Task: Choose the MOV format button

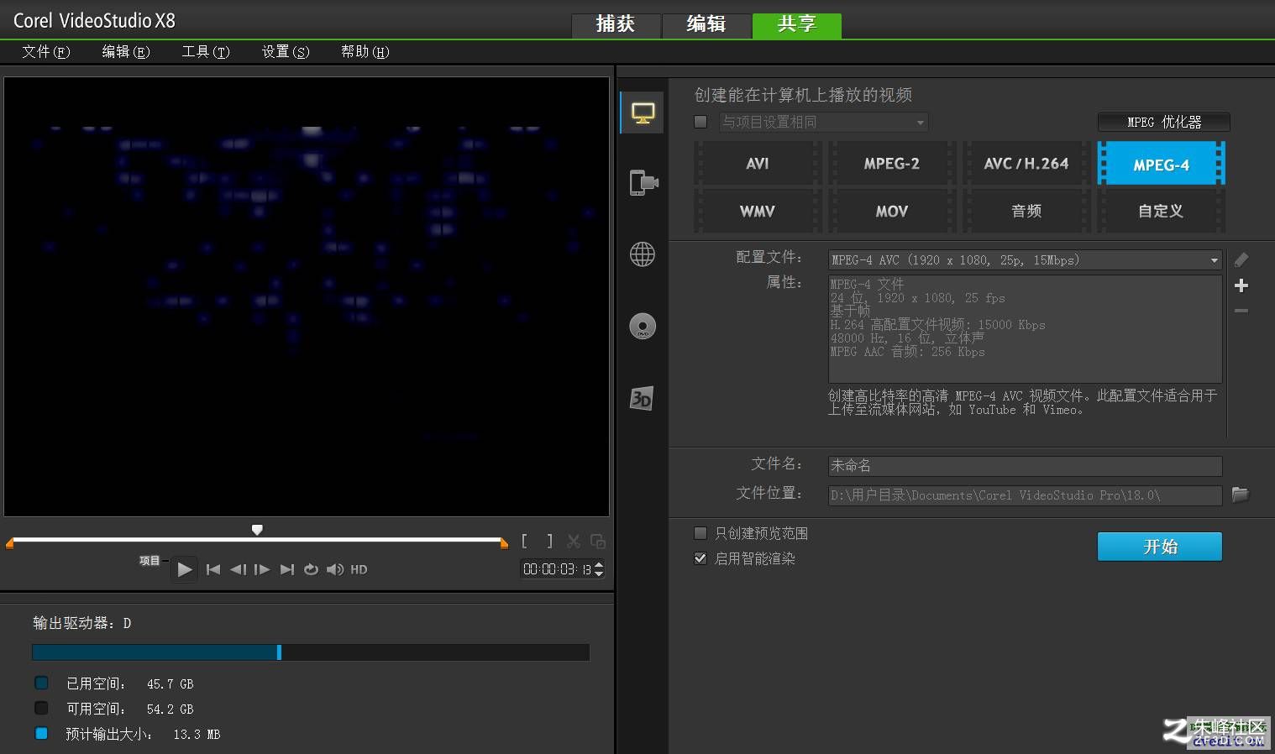Action: coord(891,211)
